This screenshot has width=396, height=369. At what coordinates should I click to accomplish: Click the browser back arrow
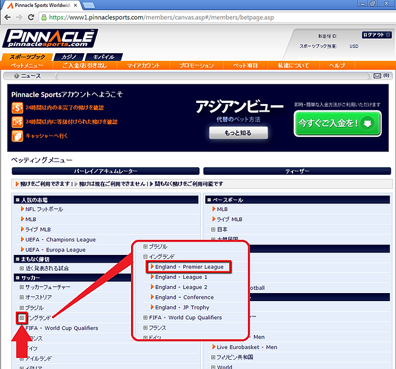tap(8, 17)
